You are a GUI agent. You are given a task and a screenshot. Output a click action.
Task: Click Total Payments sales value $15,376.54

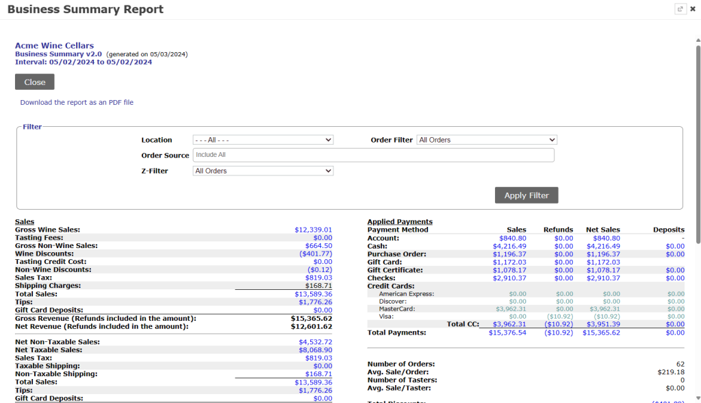pyautogui.click(x=507, y=332)
